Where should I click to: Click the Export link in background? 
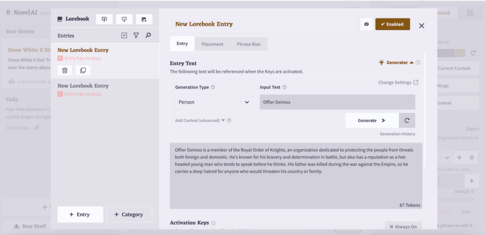click(472, 129)
